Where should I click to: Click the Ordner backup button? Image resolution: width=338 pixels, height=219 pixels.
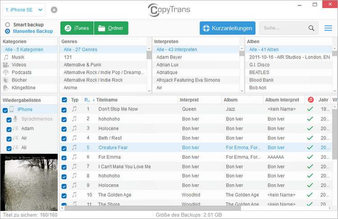[111, 28]
